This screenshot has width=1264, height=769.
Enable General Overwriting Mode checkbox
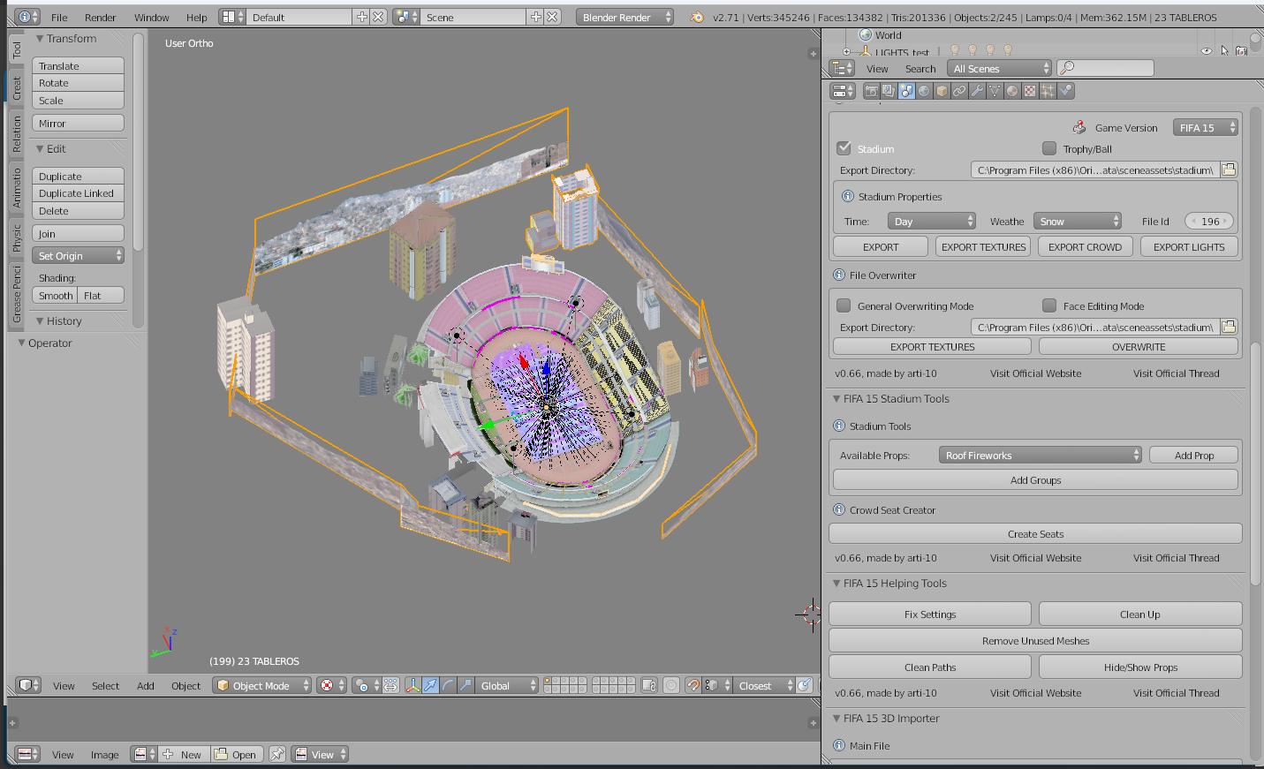pos(844,305)
